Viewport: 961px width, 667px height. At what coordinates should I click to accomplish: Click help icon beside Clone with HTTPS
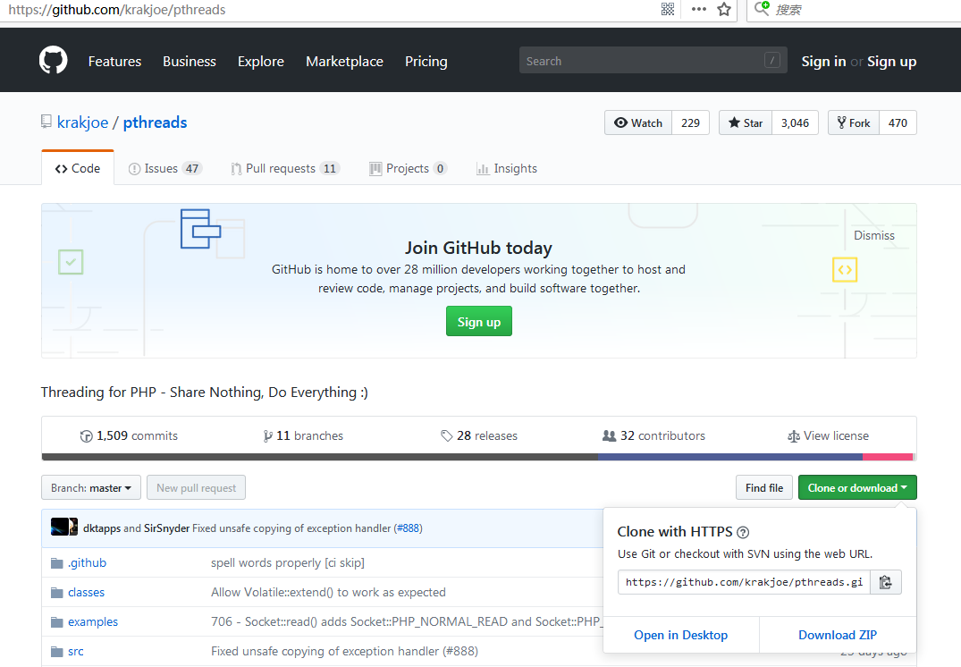coord(743,532)
